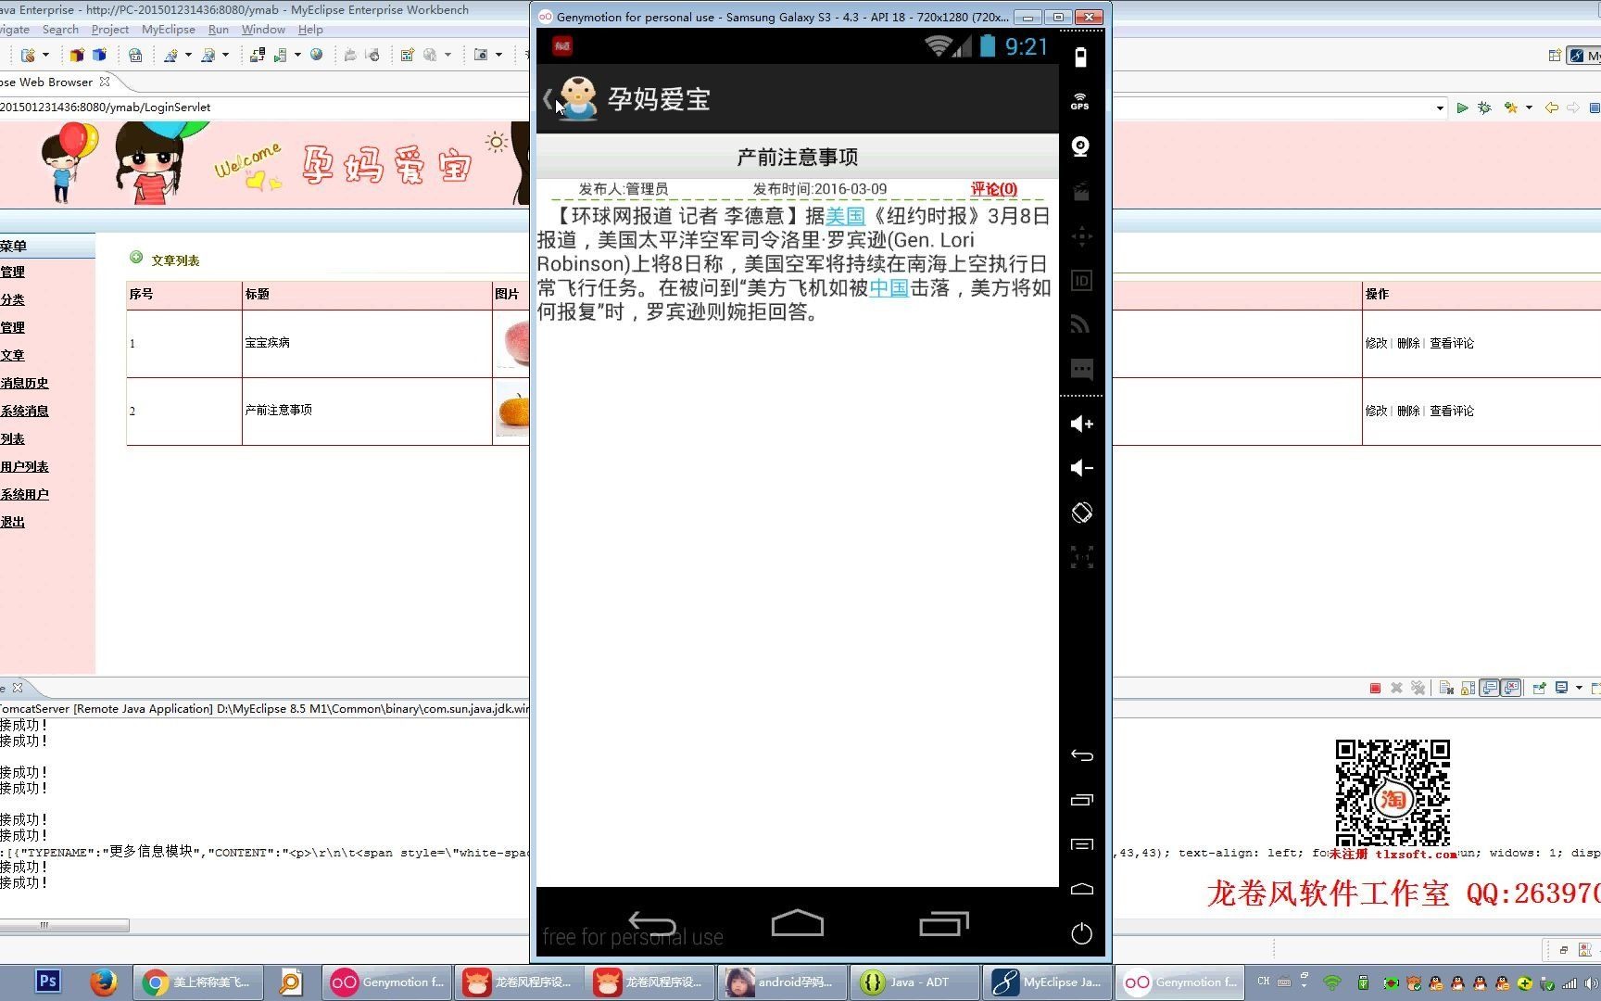The height and width of the screenshot is (1001, 1601).
Task: Toggle Show Console When Standard Error Changes
Action: pos(1510,688)
